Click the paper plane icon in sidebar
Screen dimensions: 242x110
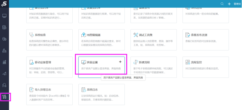[x=4, y=74]
